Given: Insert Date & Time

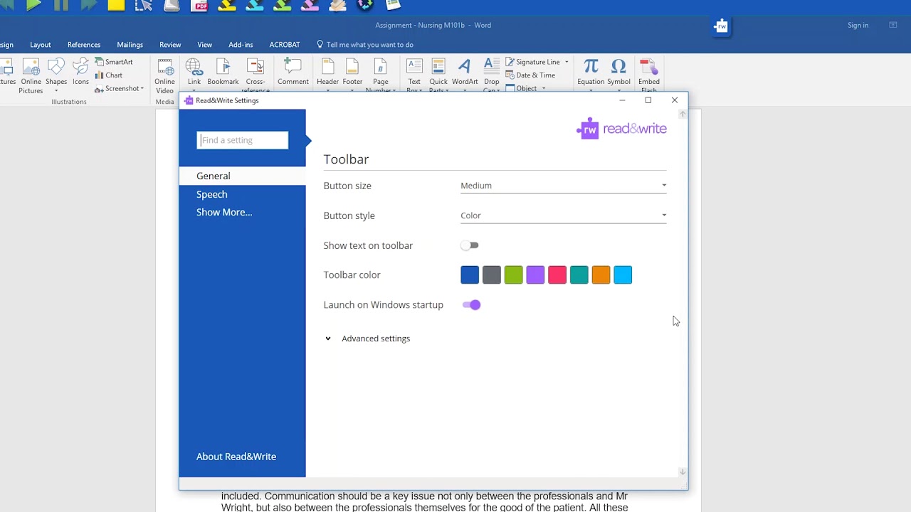Looking at the screenshot, I should pos(530,75).
